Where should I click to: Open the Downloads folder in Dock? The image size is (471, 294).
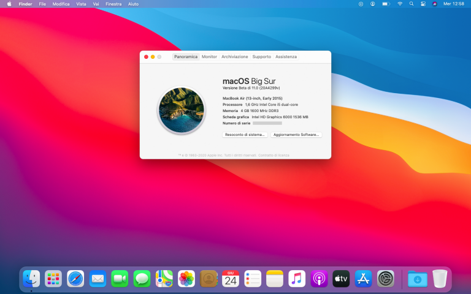coord(418,279)
